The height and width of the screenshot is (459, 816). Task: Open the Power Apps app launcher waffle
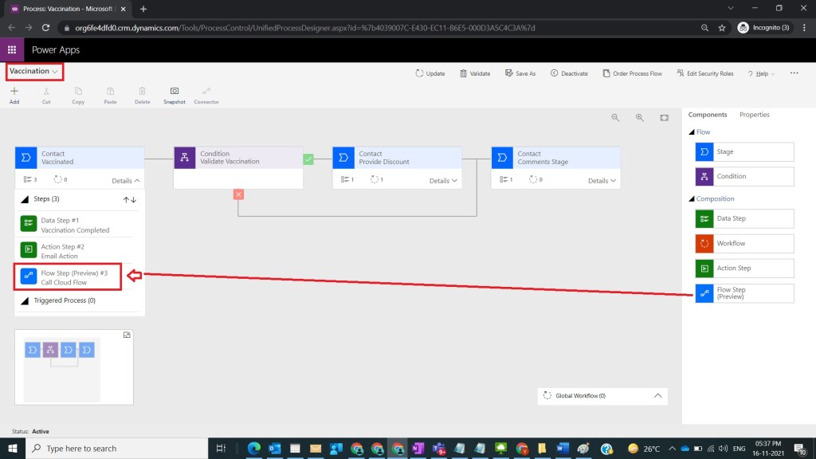click(x=12, y=49)
